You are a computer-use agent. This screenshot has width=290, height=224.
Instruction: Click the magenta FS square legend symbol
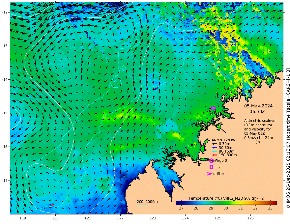tap(211, 167)
